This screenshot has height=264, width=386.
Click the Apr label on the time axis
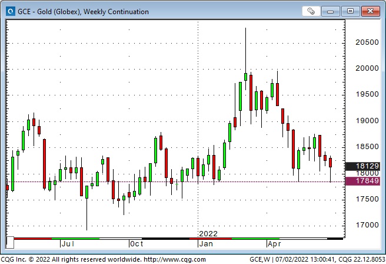click(x=274, y=244)
